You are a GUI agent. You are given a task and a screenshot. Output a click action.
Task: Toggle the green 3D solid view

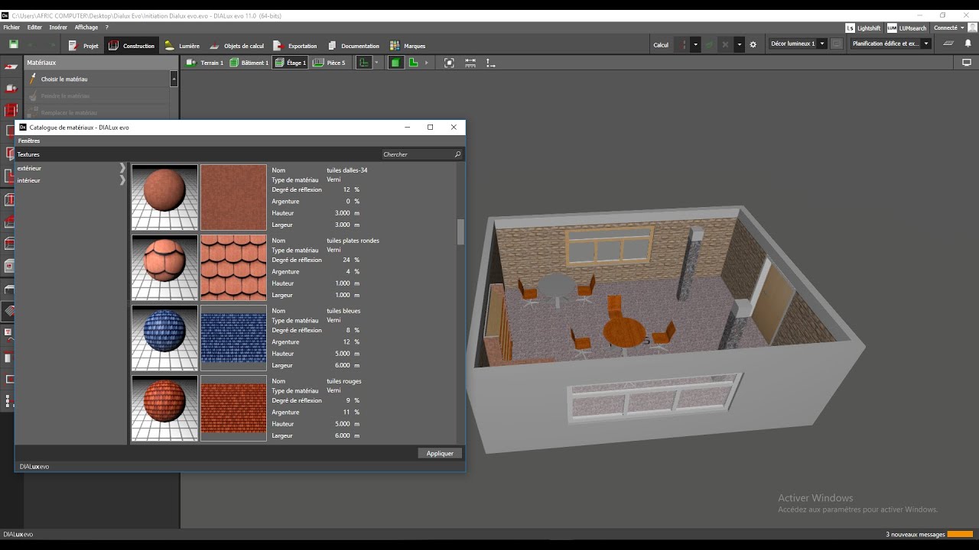tap(395, 63)
